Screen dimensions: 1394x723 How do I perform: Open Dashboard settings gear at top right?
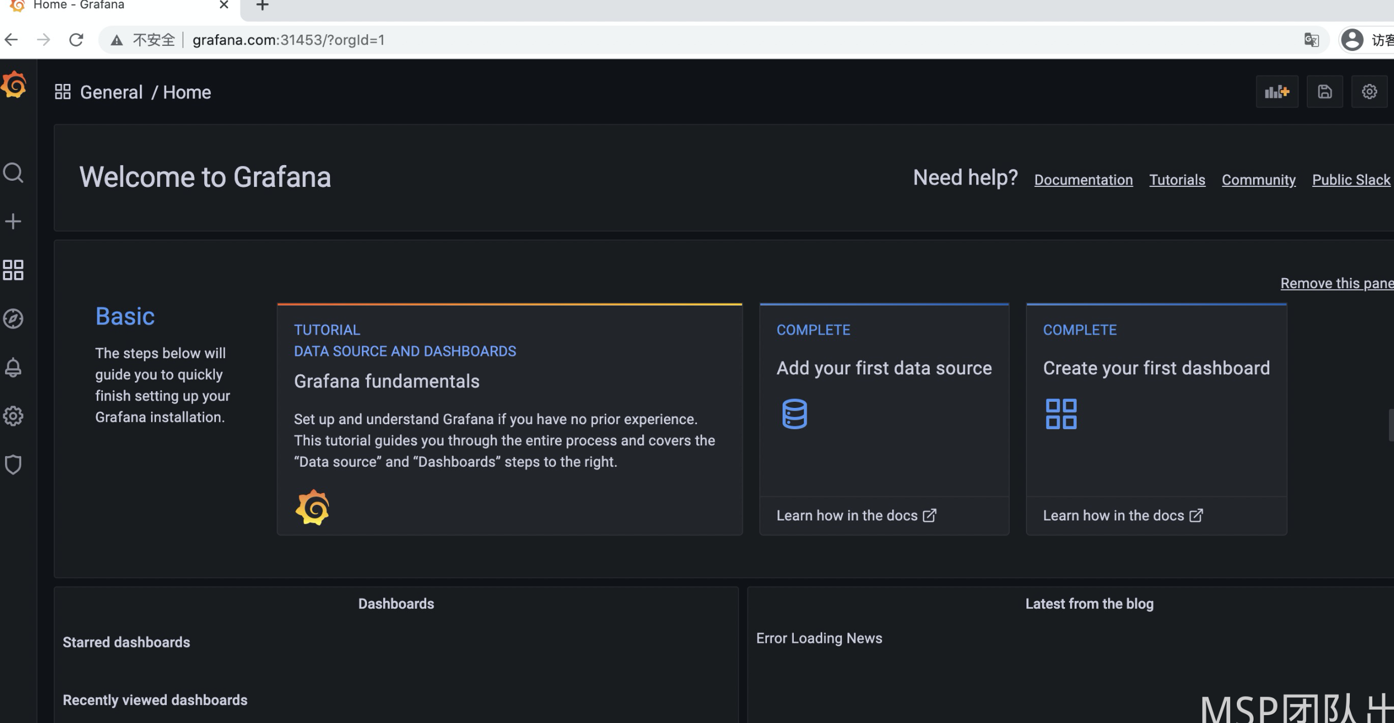click(x=1369, y=92)
